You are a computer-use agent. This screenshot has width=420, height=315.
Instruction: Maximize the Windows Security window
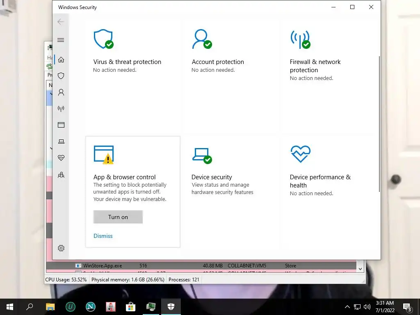(352, 7)
